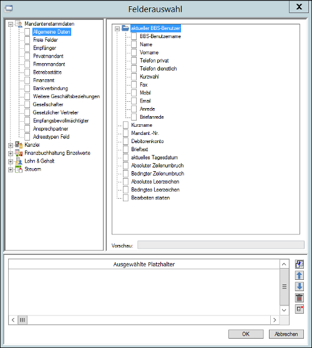This screenshot has width=312, height=348.
Task: Select the Ansprechpartner entry
Action: (51, 129)
